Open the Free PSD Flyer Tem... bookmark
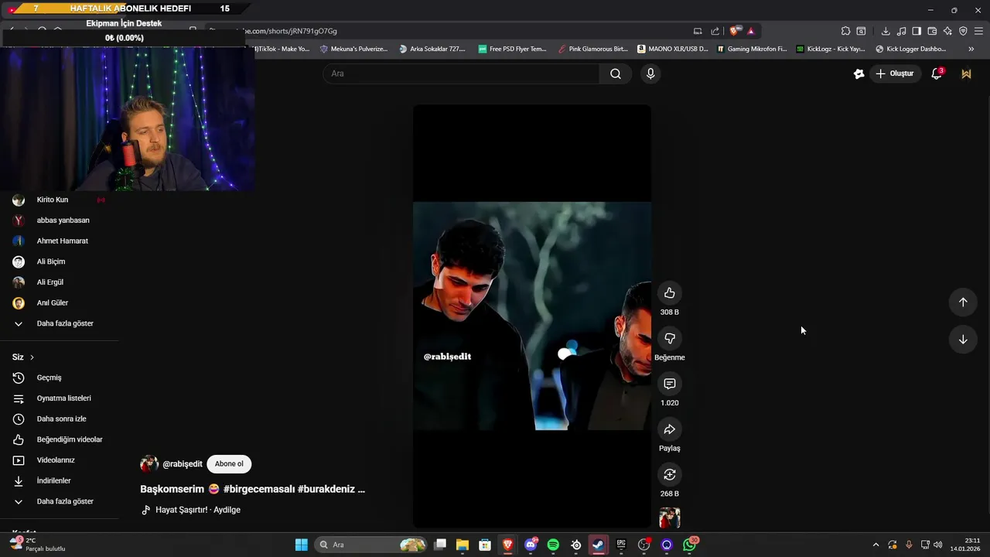The height and width of the screenshot is (557, 990). tap(512, 49)
